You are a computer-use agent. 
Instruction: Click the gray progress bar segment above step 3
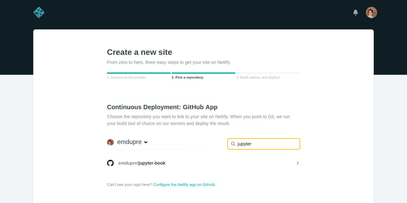pos(268,73)
